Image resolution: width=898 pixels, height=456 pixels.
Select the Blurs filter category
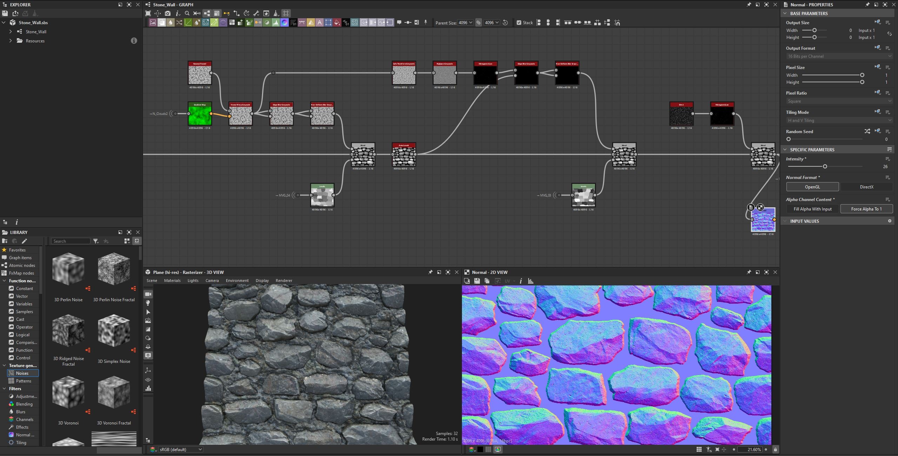[21, 412]
